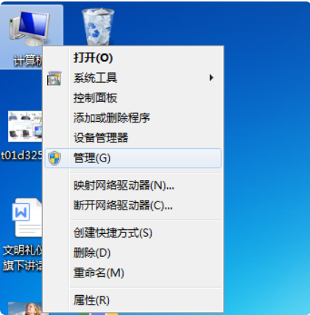This screenshot has height=315, width=310.
Task: Select the 文明礼仪 WPS document icon
Action: click(27, 218)
